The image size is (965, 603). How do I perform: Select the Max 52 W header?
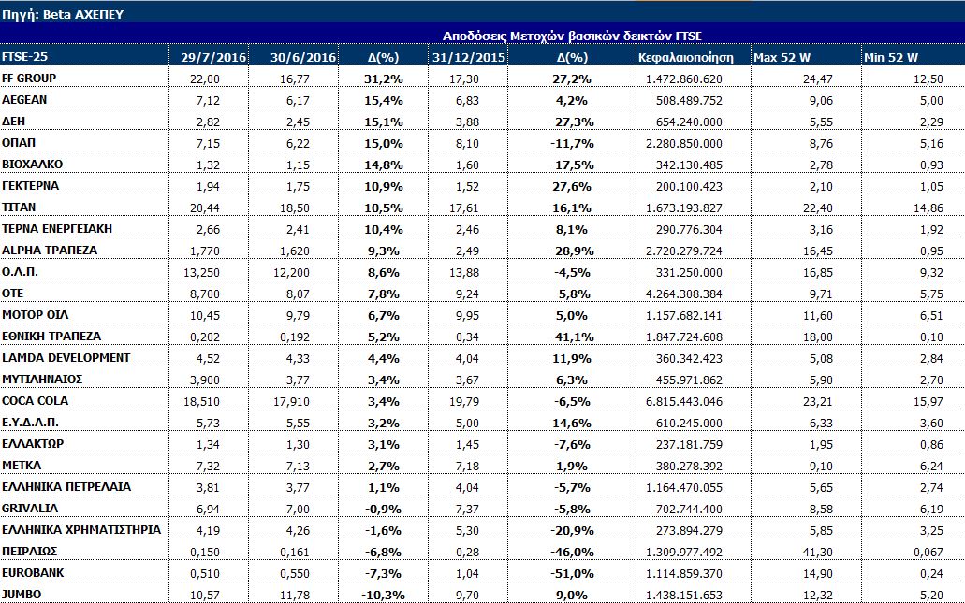tap(784, 58)
